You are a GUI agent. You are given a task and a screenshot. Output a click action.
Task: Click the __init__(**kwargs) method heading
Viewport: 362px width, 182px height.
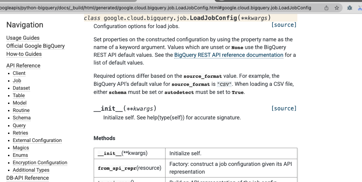click(x=125, y=108)
